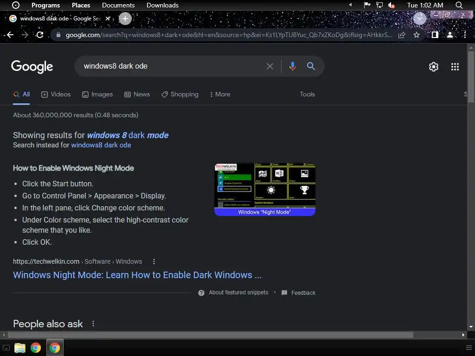Open Chrome's three-dot menu
The width and height of the screenshot is (475, 356).
(x=465, y=35)
